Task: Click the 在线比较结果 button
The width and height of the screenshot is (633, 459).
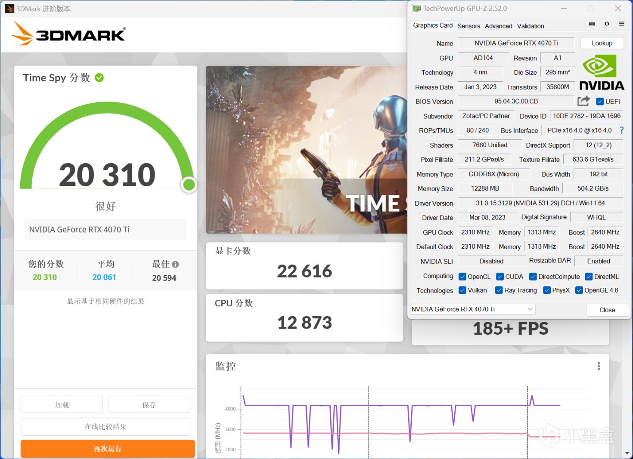Action: 105,427
